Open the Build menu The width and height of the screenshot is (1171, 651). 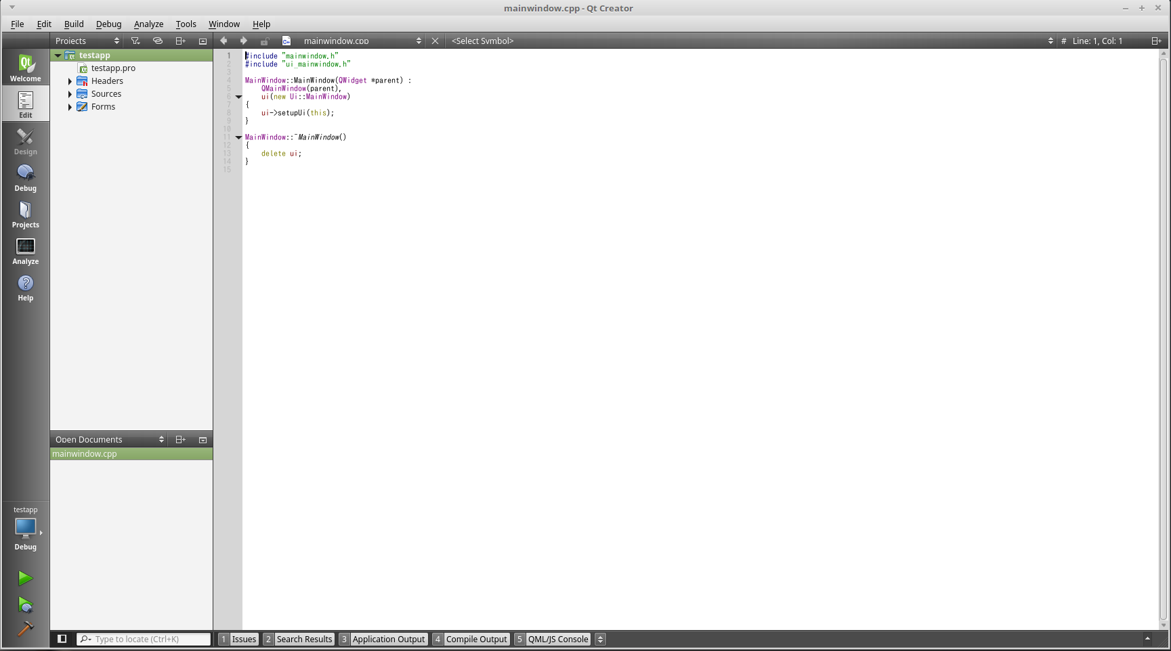coord(74,24)
